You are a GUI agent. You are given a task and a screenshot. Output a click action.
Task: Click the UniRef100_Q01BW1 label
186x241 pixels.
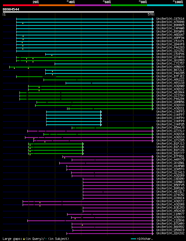point(170,163)
